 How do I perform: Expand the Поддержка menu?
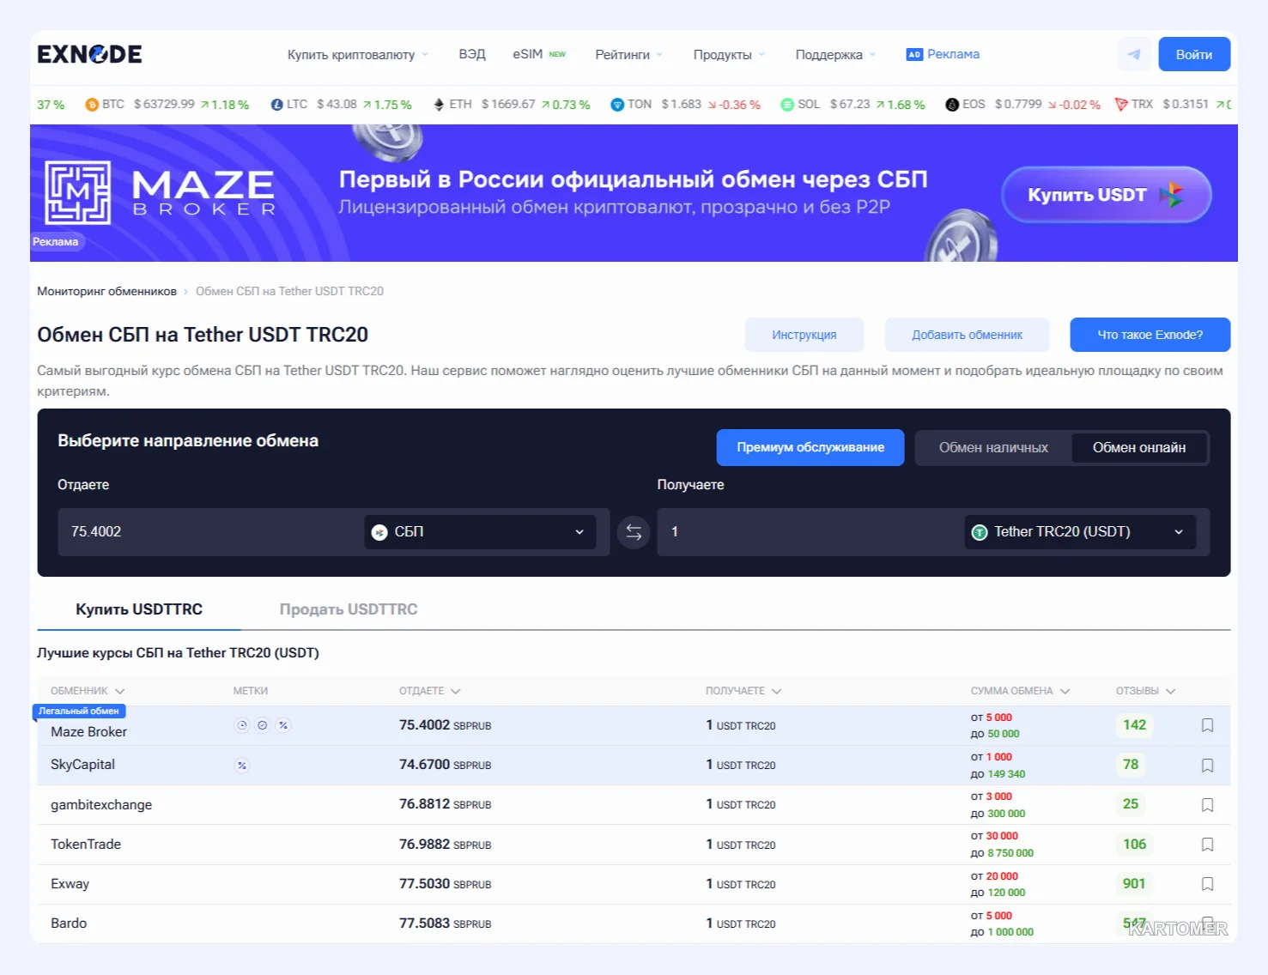click(835, 55)
